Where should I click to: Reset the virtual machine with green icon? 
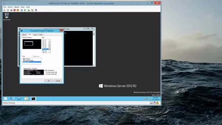25,10
